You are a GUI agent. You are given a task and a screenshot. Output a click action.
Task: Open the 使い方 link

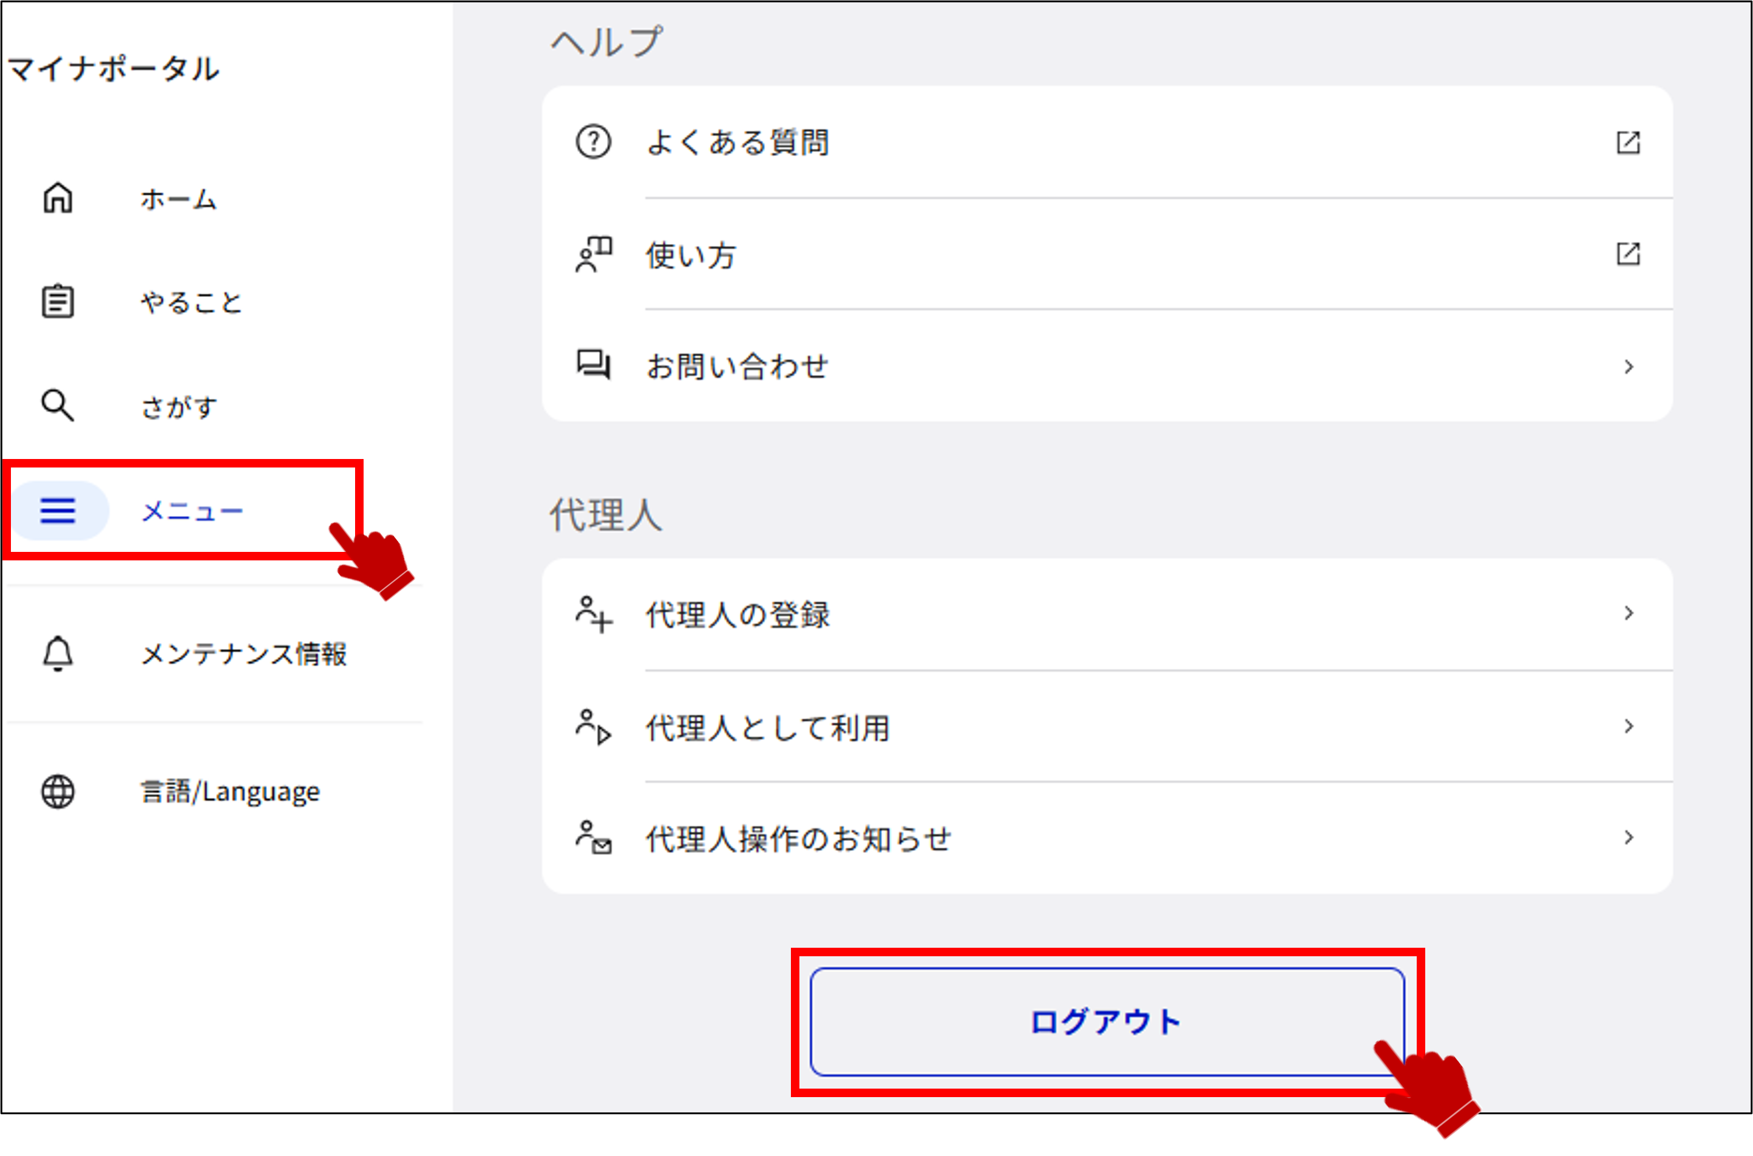(1107, 254)
